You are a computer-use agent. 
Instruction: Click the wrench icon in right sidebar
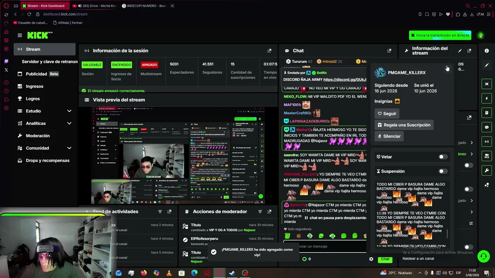point(486,170)
